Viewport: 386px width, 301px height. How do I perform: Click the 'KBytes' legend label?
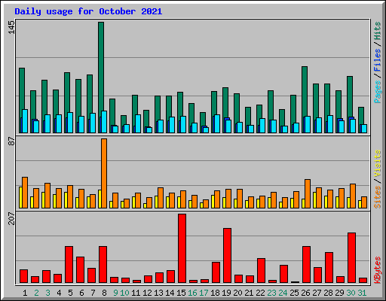pos(377,269)
